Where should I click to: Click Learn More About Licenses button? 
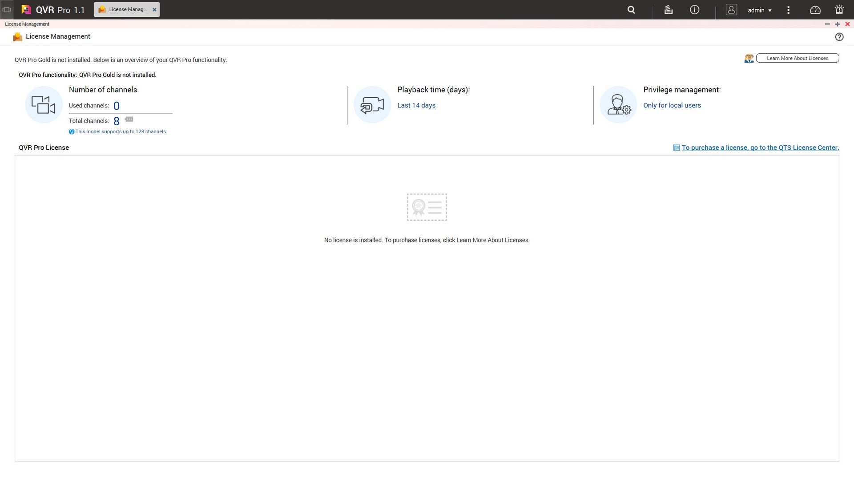tap(798, 58)
